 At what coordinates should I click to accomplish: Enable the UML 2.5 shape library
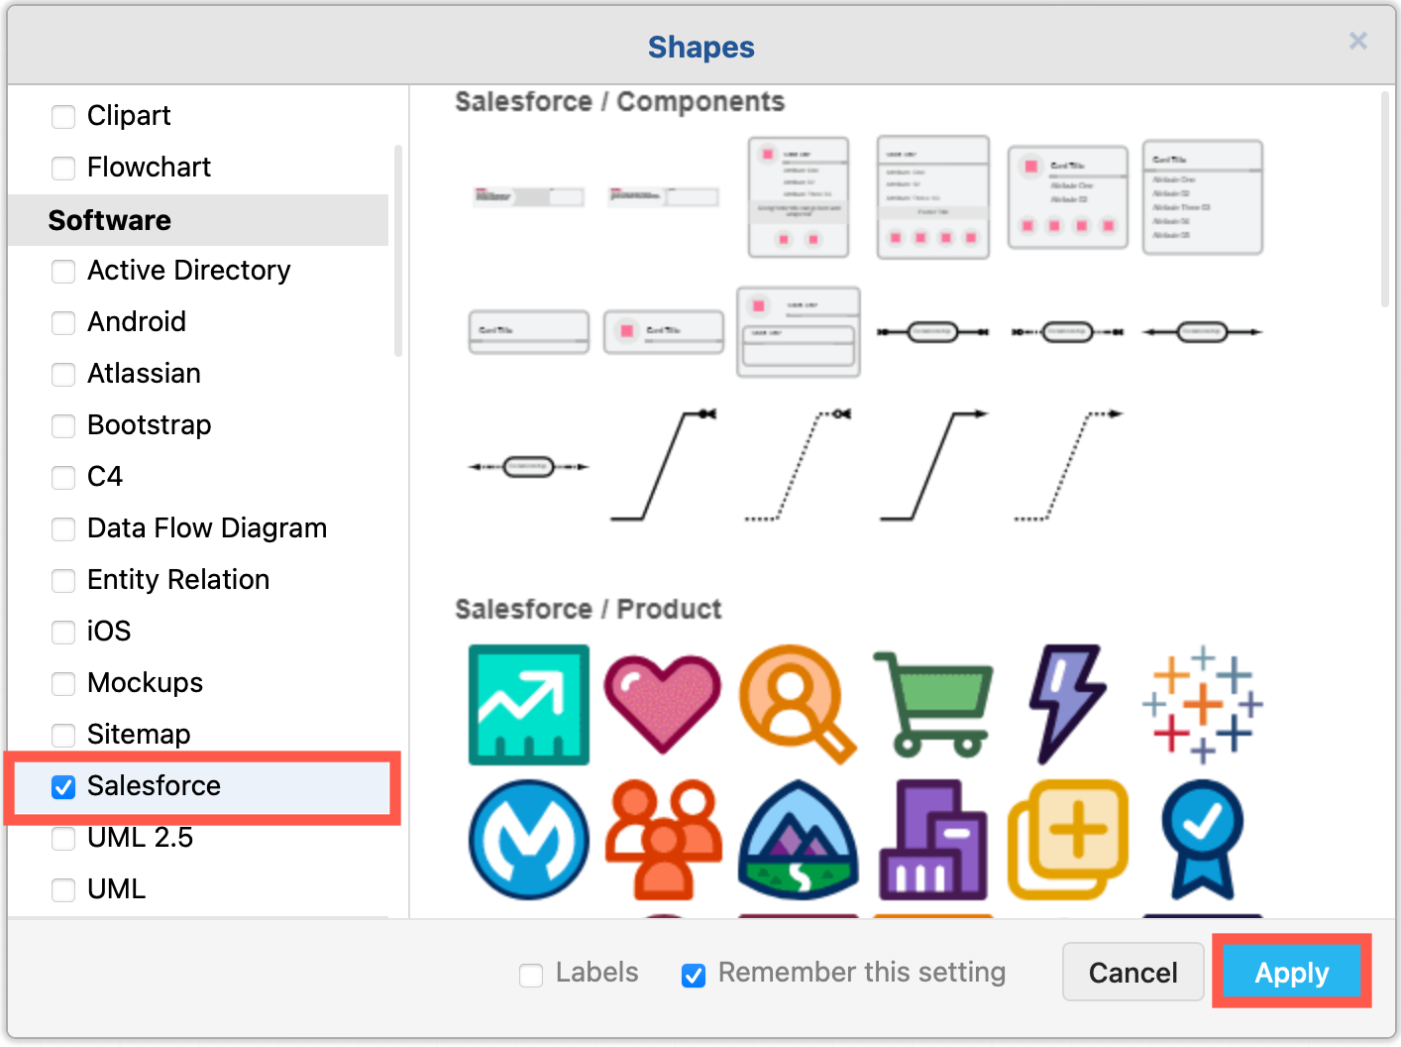point(63,838)
